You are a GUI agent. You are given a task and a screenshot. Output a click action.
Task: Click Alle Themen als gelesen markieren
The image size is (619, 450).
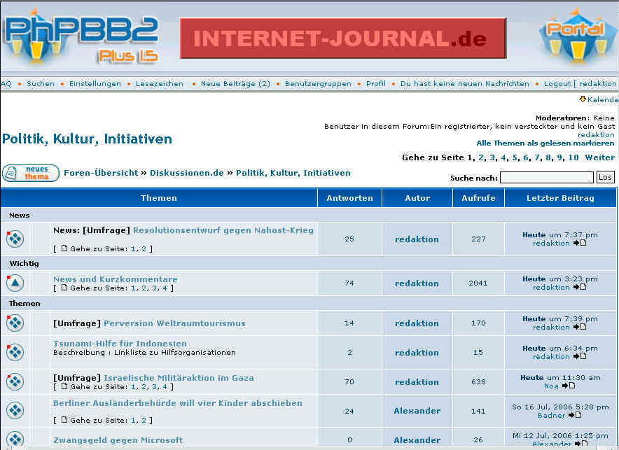545,143
